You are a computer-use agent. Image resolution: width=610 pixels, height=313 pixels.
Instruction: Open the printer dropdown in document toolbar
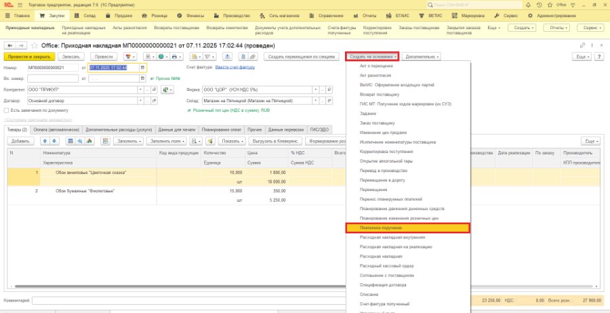176,57
